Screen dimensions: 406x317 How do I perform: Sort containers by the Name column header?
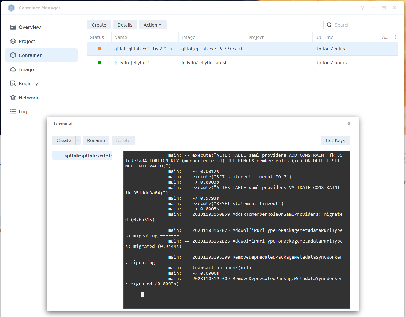pyautogui.click(x=120, y=37)
